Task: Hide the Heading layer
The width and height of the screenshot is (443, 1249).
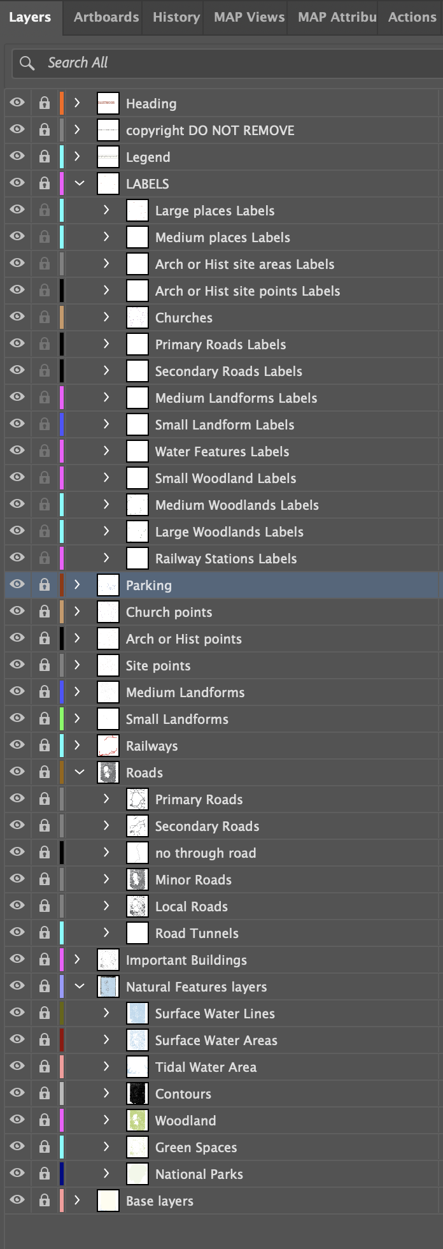Action: [x=17, y=103]
